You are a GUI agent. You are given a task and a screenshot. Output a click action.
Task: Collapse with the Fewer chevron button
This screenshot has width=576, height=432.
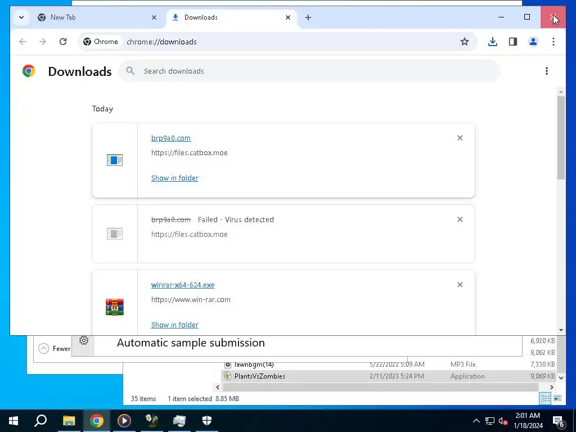43,348
